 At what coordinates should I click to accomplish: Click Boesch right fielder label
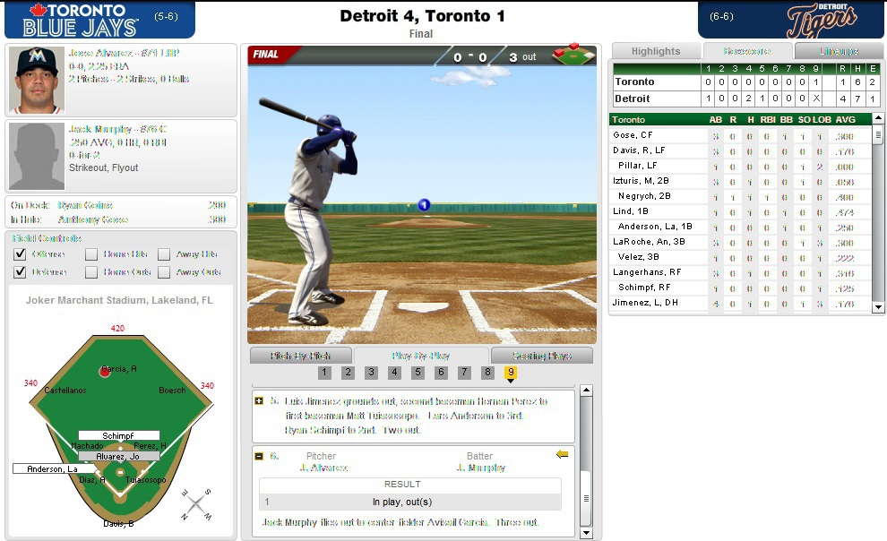point(172,390)
